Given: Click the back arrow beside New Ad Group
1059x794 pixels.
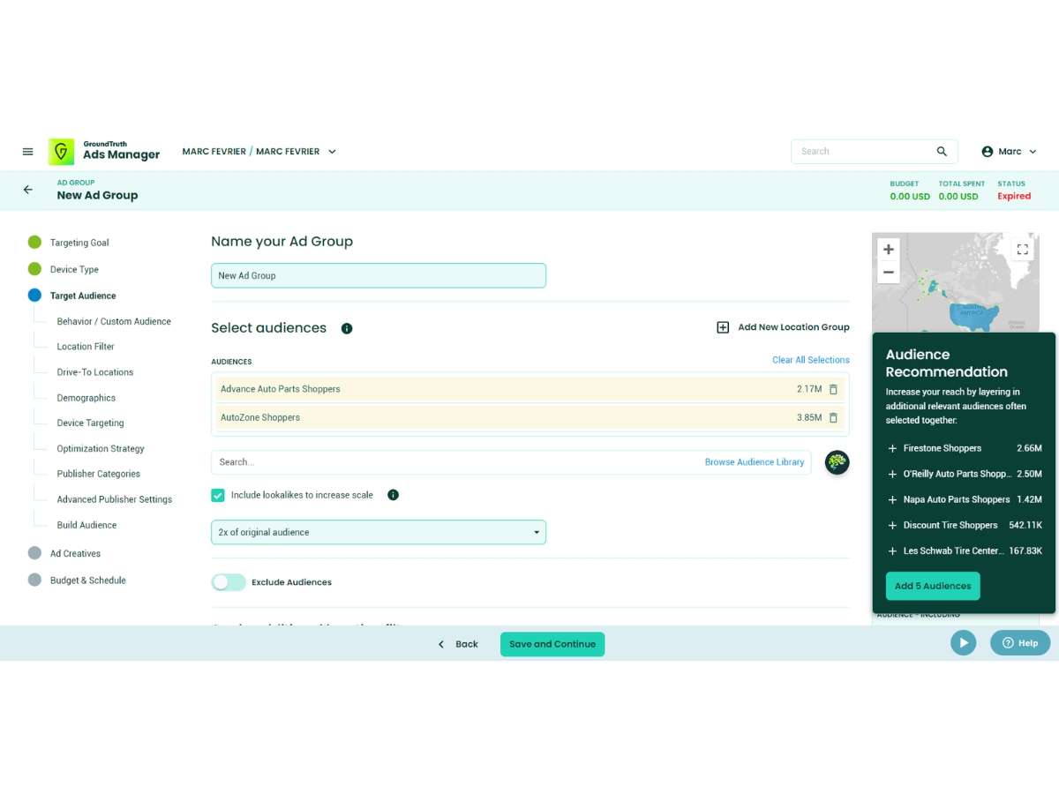Looking at the screenshot, I should [x=27, y=190].
